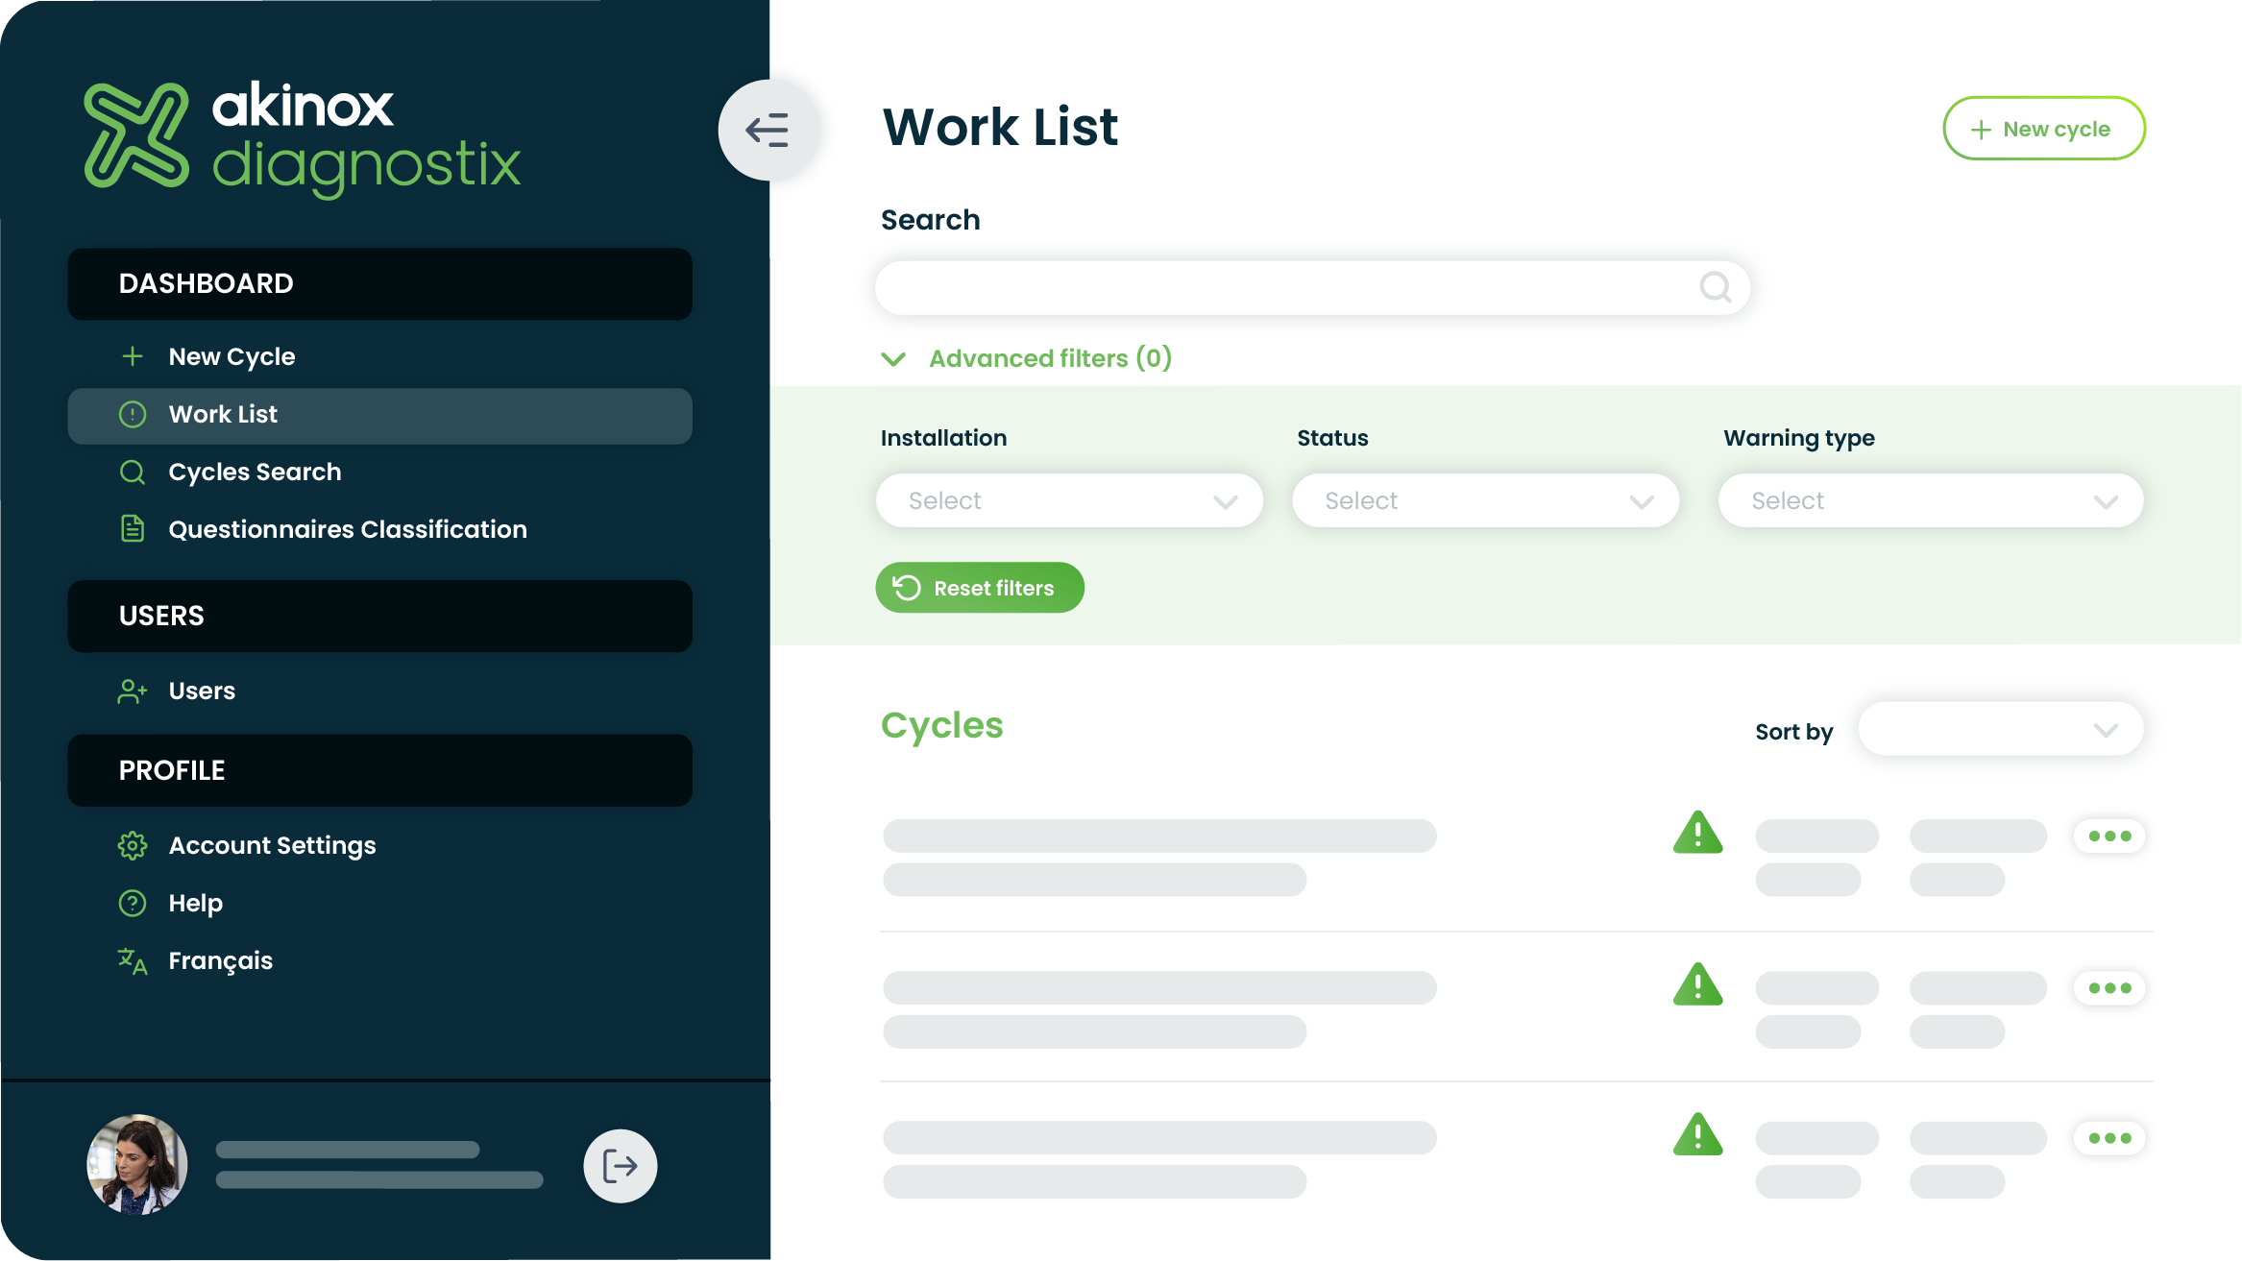Toggle the sidebar collapse arrow

pyautogui.click(x=767, y=130)
